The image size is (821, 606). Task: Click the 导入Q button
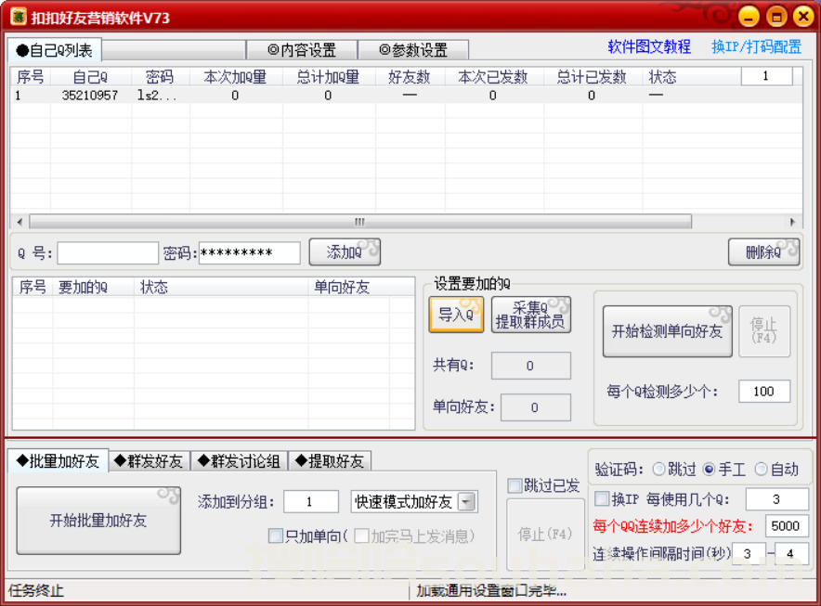[x=456, y=315]
